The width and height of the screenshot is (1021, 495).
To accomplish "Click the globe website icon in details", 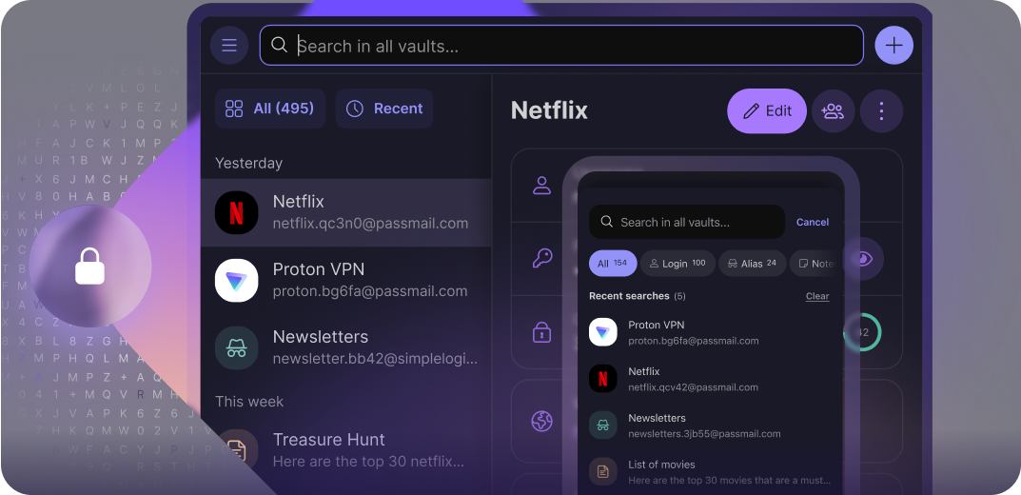I will click(x=541, y=421).
